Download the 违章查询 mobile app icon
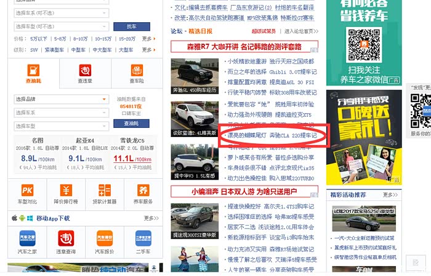This screenshot has height=276, width=431. click(66, 239)
